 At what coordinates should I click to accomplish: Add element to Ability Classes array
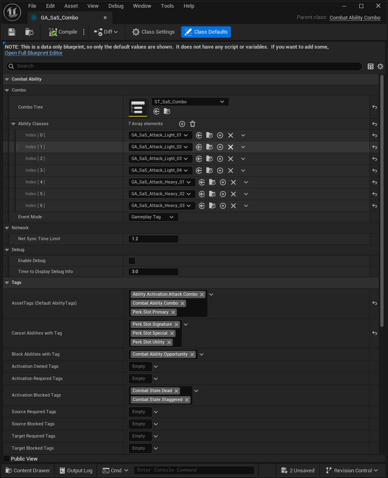click(182, 124)
